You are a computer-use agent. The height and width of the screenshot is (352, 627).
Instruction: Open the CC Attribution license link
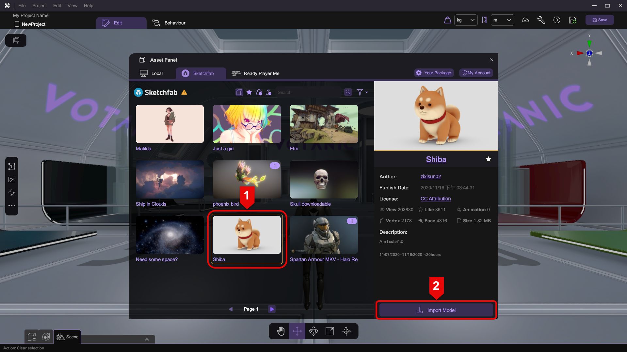[x=435, y=198]
